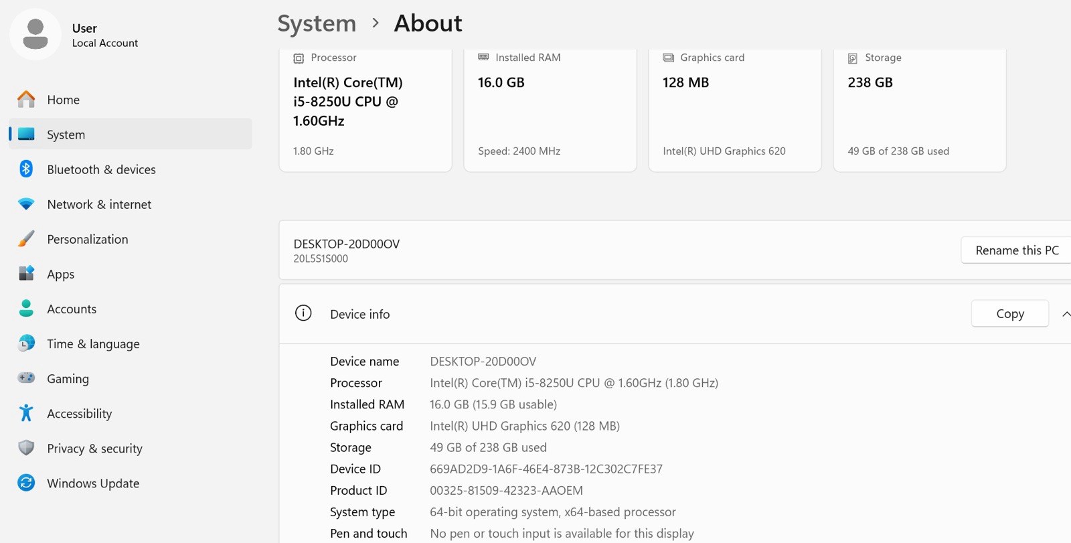Click the Home house icon
The height and width of the screenshot is (543, 1071).
[26, 99]
